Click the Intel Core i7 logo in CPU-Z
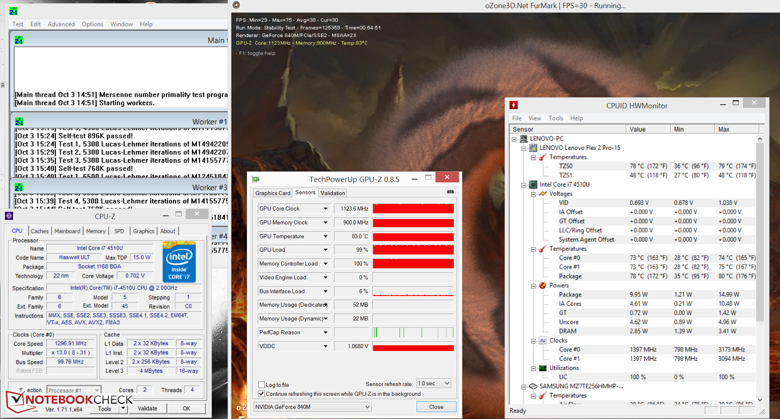The width and height of the screenshot is (780, 419). [x=179, y=262]
